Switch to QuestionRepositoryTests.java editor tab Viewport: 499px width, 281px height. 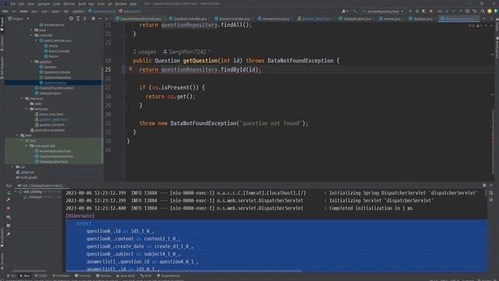tap(140, 19)
